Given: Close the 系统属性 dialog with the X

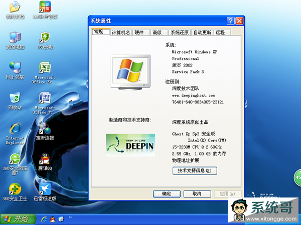Looking at the screenshot, I should coord(239,21).
